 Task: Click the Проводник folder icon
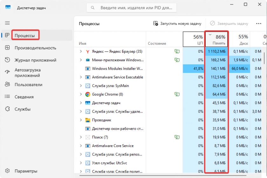88,120
